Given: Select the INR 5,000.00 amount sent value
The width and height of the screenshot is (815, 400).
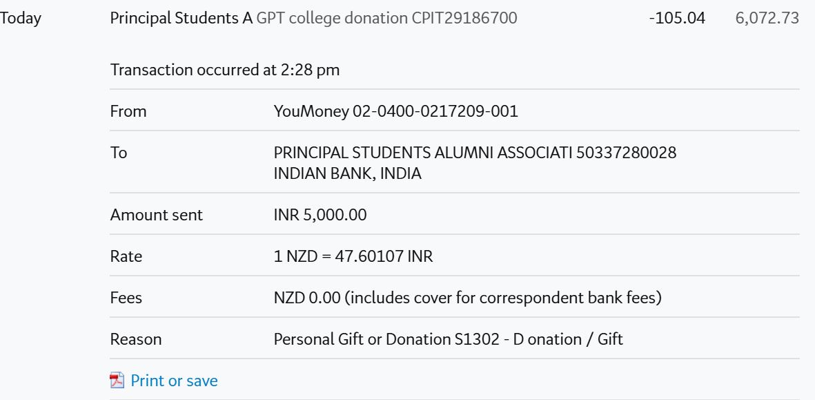Looking at the screenshot, I should point(320,215).
